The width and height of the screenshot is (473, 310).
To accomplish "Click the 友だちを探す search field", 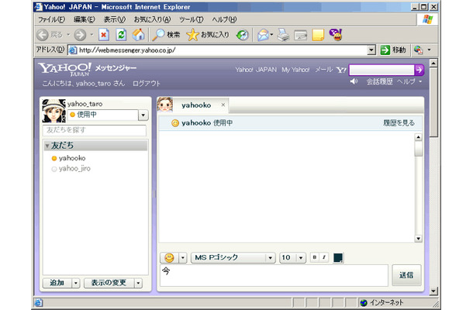I will [95, 130].
